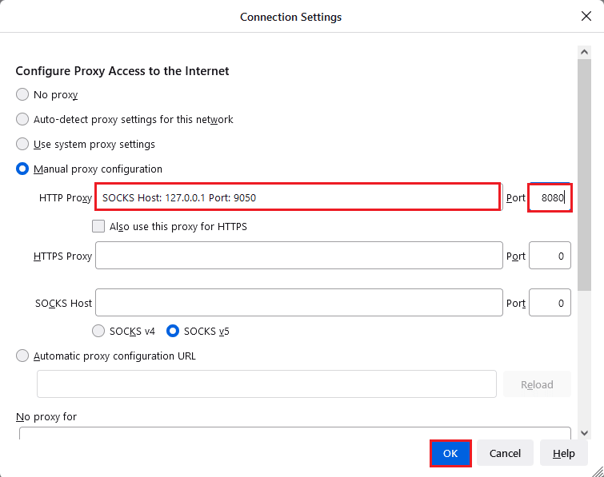Focus the SOCKS Host port field

(x=550, y=302)
